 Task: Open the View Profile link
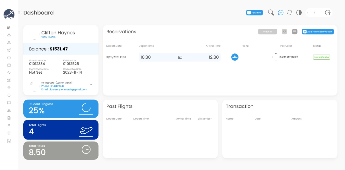pos(48,37)
